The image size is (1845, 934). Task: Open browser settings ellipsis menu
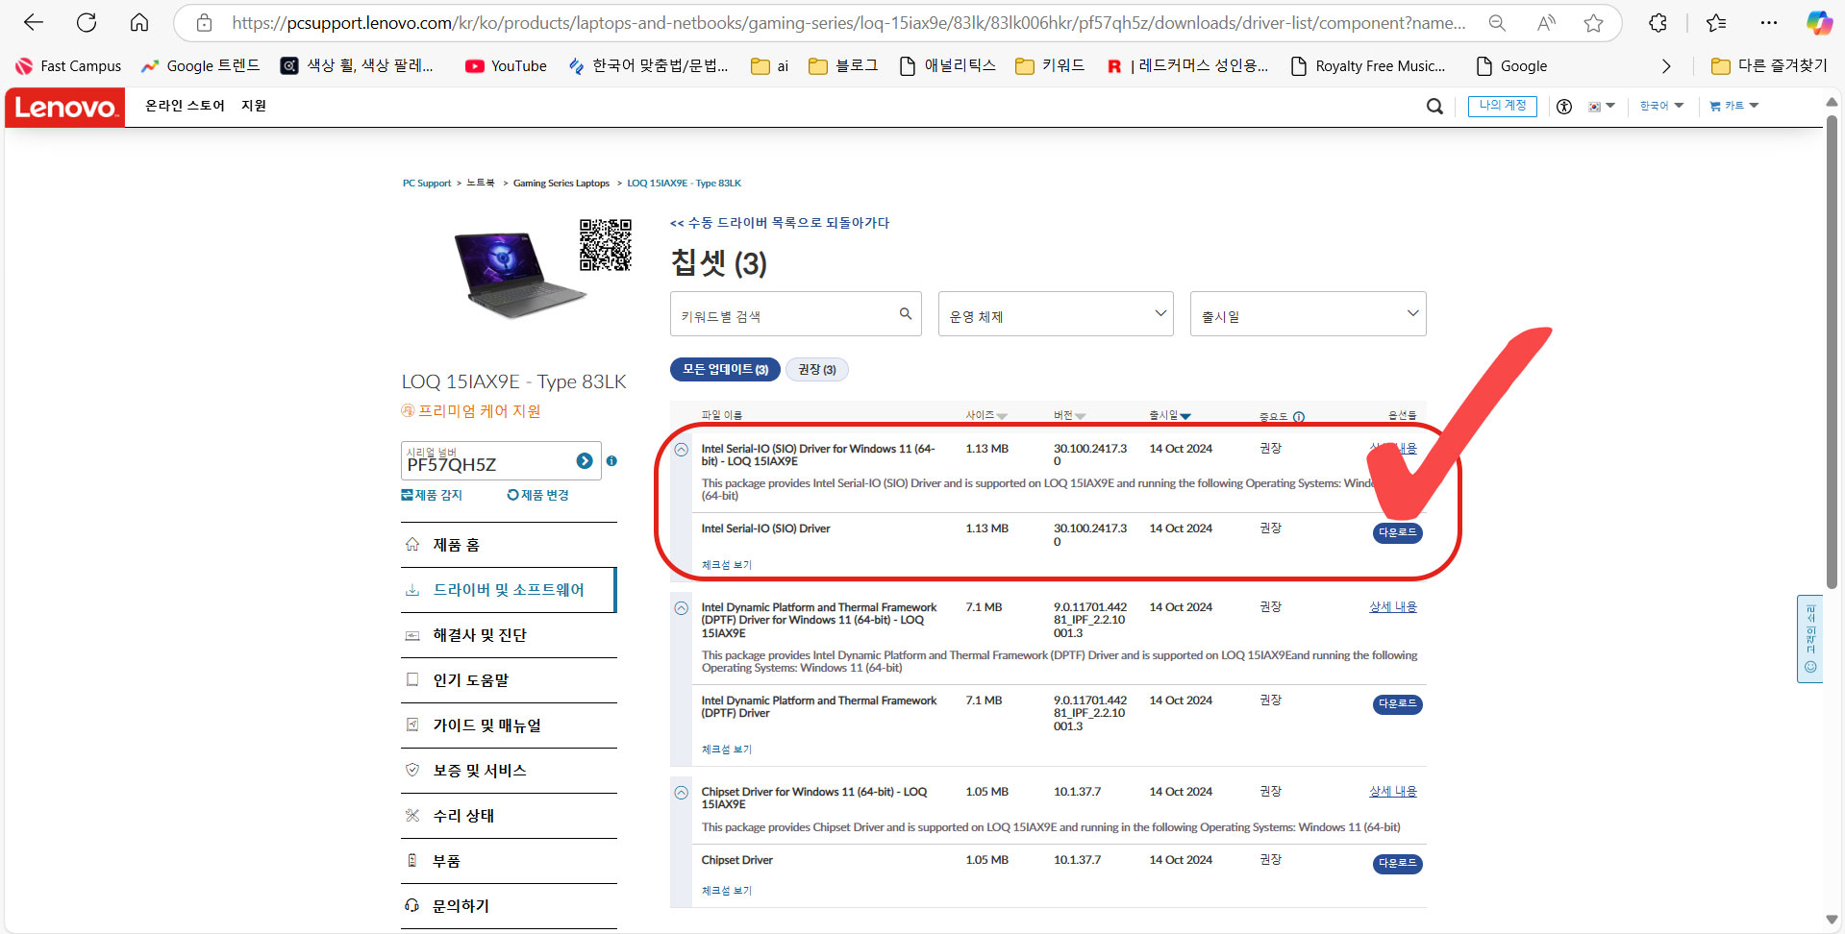click(x=1769, y=22)
